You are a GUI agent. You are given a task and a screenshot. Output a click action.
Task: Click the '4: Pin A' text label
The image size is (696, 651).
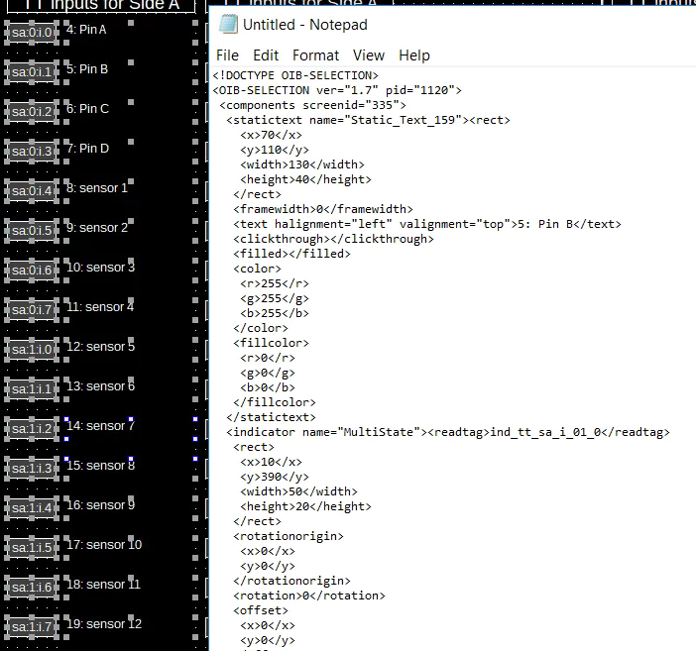[x=86, y=30]
